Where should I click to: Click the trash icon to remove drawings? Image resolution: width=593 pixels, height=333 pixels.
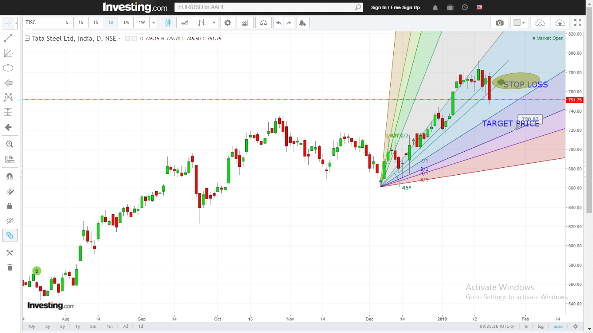pos(10,267)
